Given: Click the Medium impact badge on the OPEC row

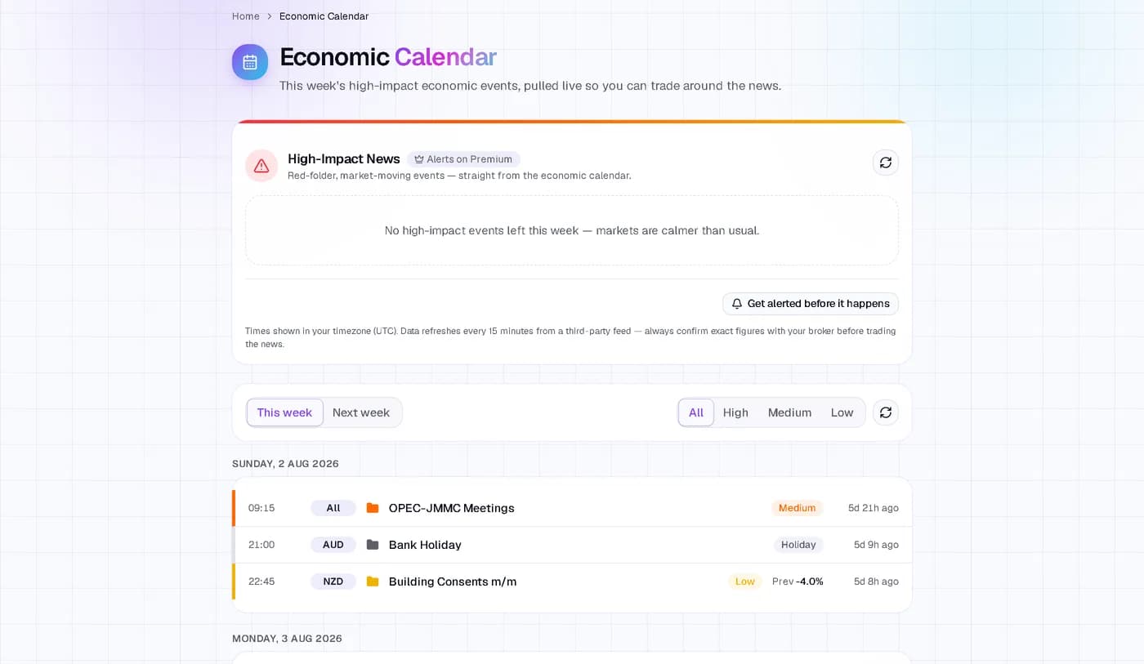Looking at the screenshot, I should coord(797,508).
